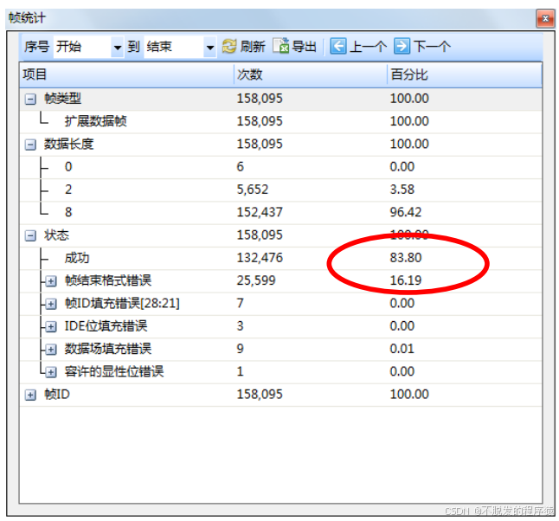Click the 上一个 button label

tap(369, 47)
